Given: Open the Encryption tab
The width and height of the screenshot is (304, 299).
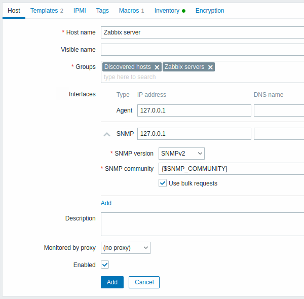Looking at the screenshot, I should 210,11.
